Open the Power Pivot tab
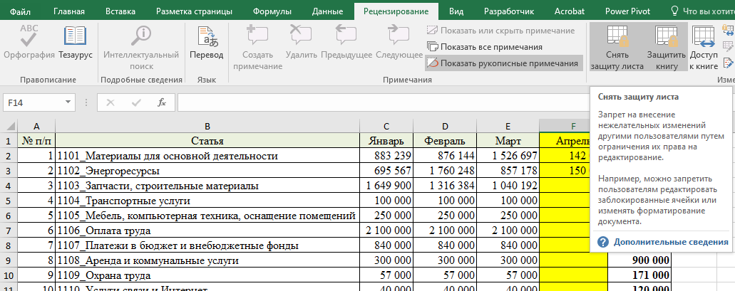The image size is (735, 291). tap(627, 11)
